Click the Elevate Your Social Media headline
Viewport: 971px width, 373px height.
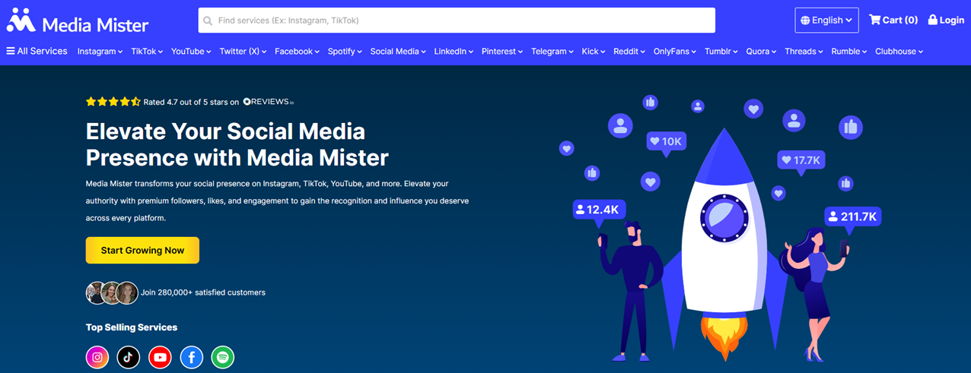point(237,144)
